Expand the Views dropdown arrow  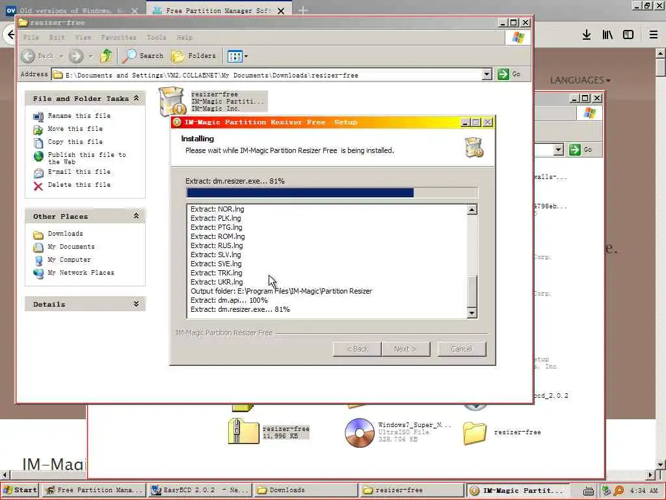(246, 56)
